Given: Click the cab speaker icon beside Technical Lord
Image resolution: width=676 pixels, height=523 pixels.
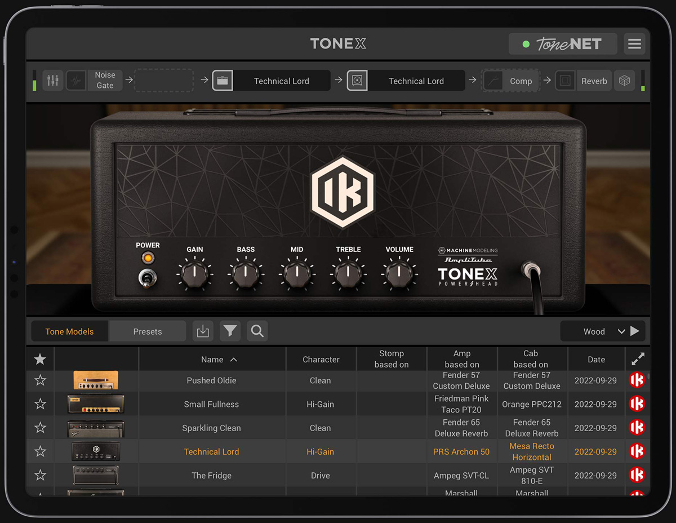Looking at the screenshot, I should click(357, 81).
